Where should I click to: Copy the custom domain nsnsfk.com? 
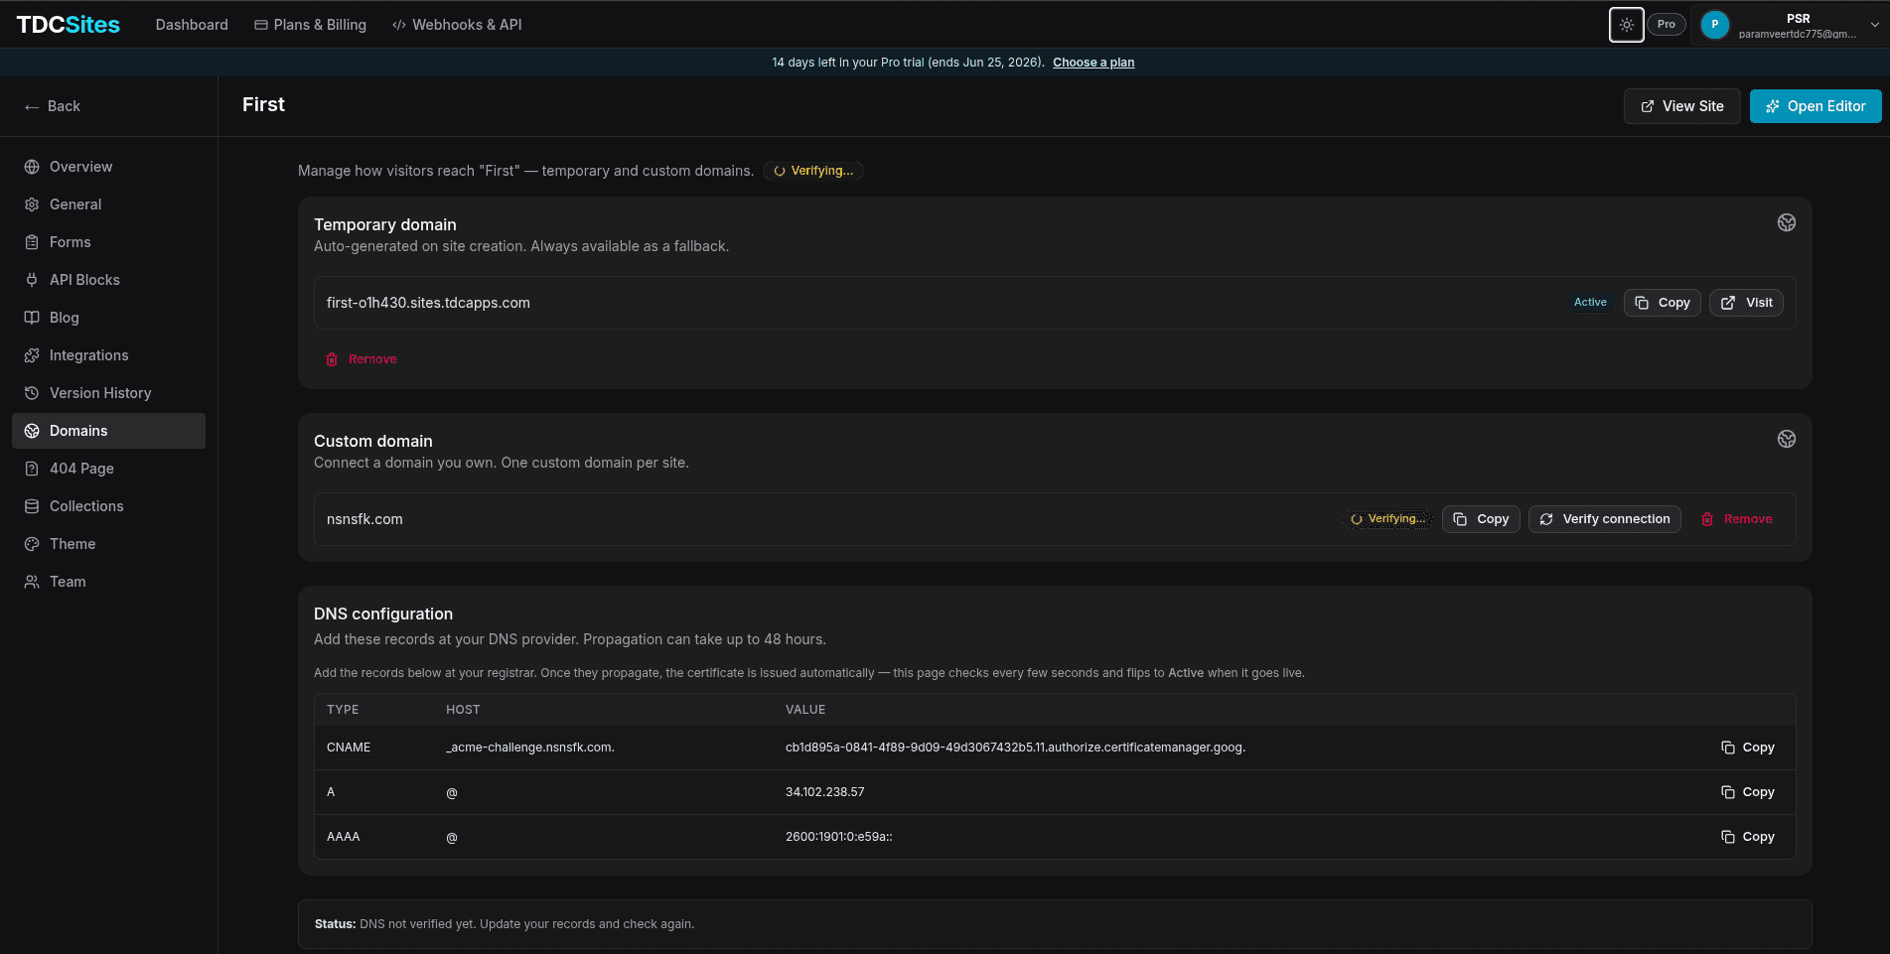coord(1481,519)
